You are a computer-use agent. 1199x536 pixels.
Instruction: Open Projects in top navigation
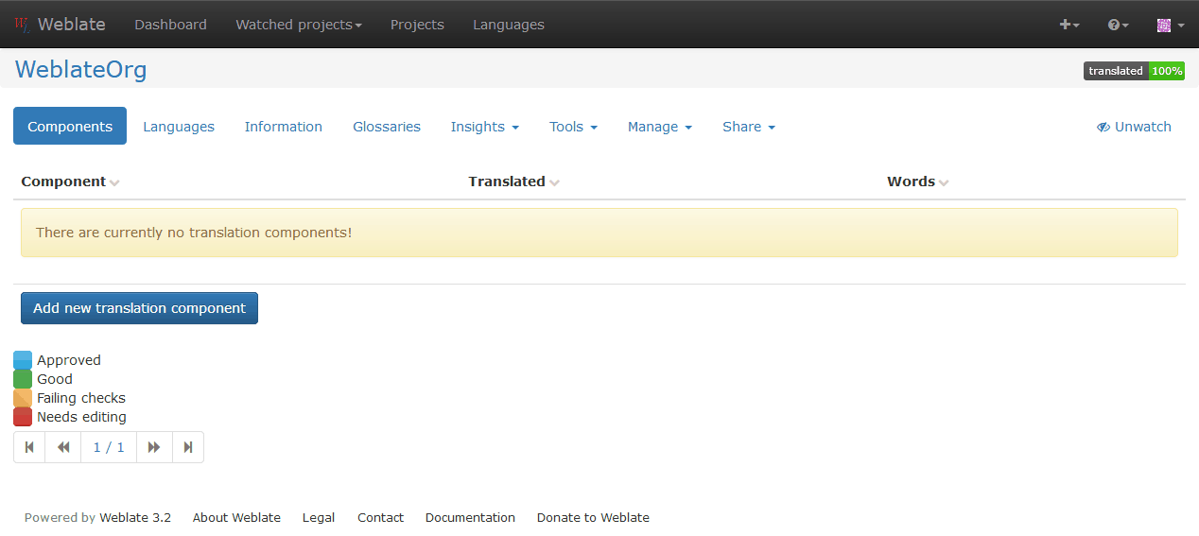(x=417, y=25)
